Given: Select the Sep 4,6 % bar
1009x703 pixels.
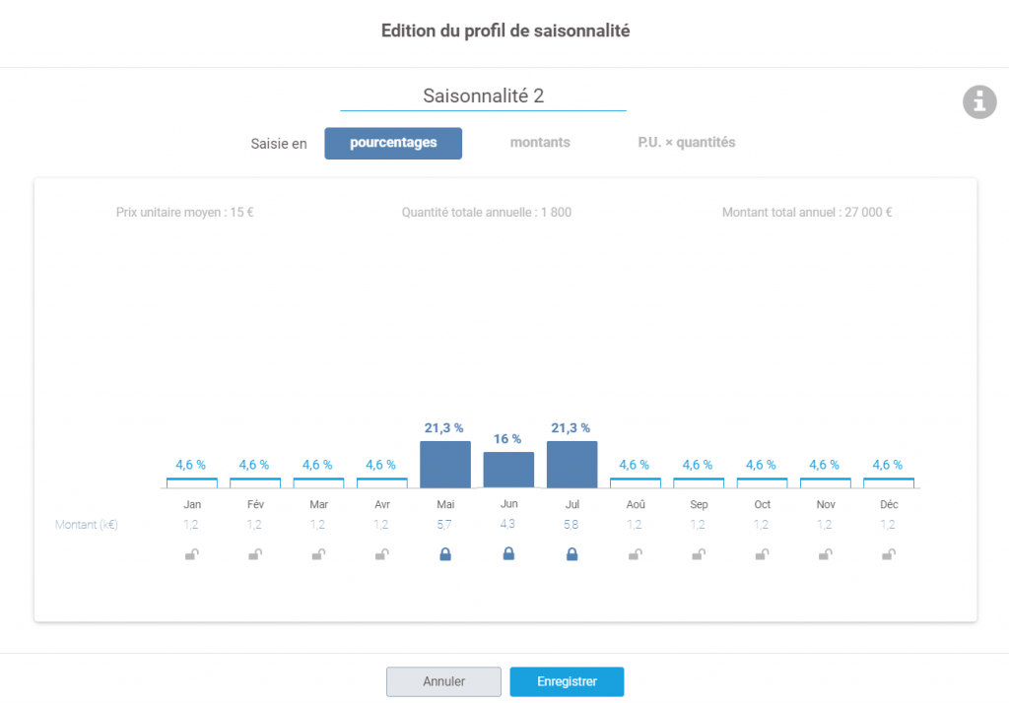Looking at the screenshot, I should (x=699, y=482).
